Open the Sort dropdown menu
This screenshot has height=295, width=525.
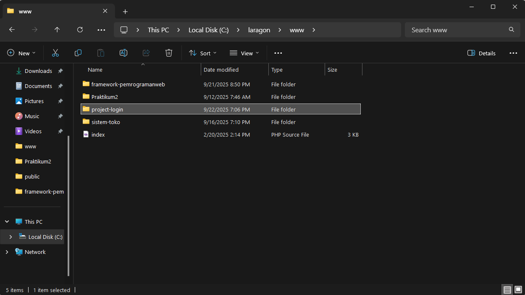(x=203, y=53)
